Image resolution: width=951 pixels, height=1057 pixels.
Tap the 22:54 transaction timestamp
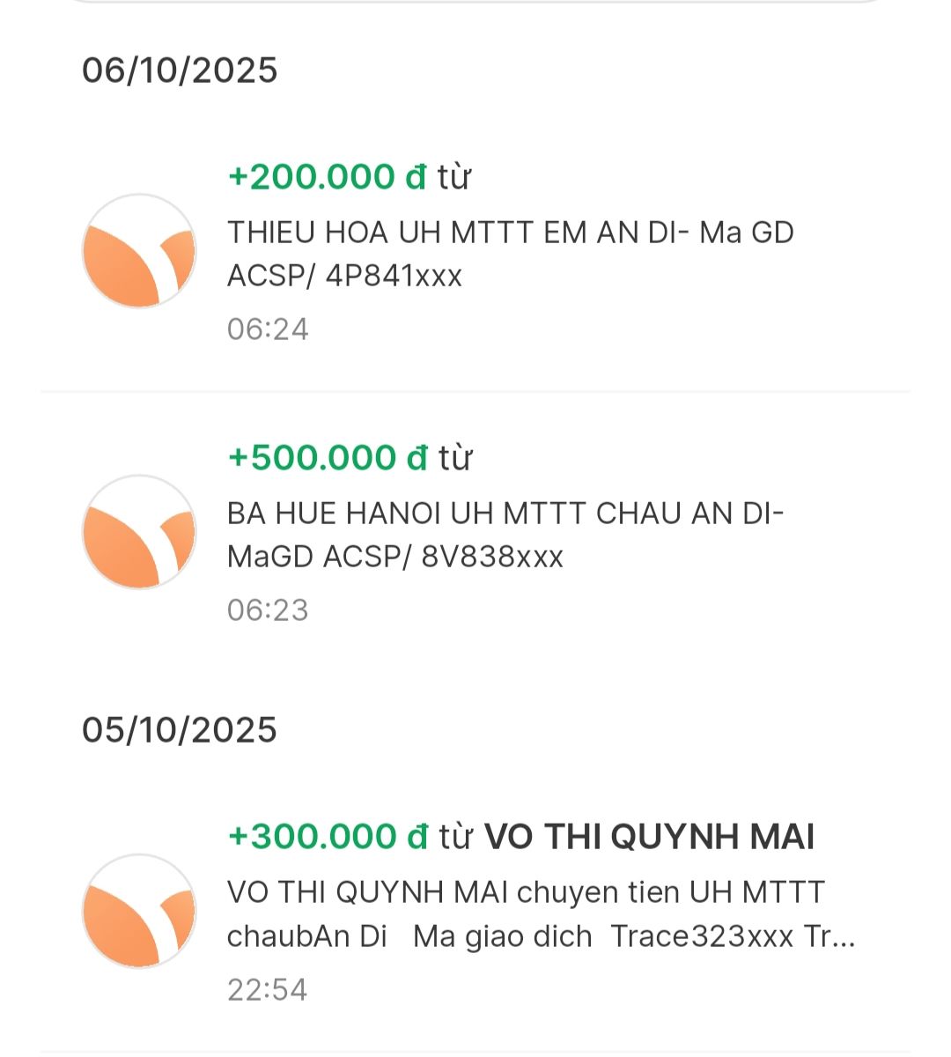pyautogui.click(x=268, y=989)
